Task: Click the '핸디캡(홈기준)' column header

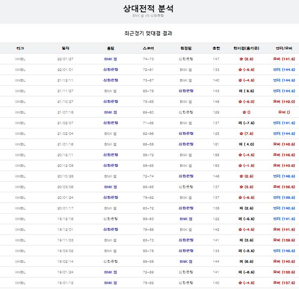Action: [246, 48]
